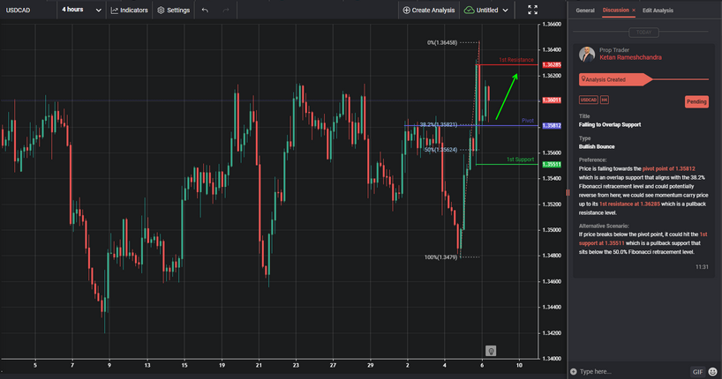This screenshot has width=722, height=379.
Task: Click the 50%(1.35624) Fibonacci label
Action: tap(440, 150)
